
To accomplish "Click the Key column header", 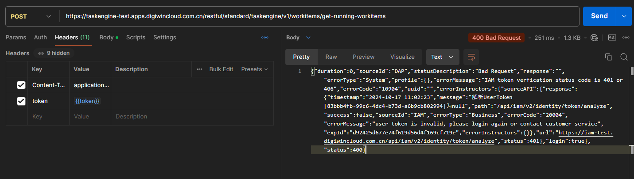I will click(x=48, y=69).
